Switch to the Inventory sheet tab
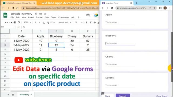This screenshot has height=97, width=173. tap(24, 95)
